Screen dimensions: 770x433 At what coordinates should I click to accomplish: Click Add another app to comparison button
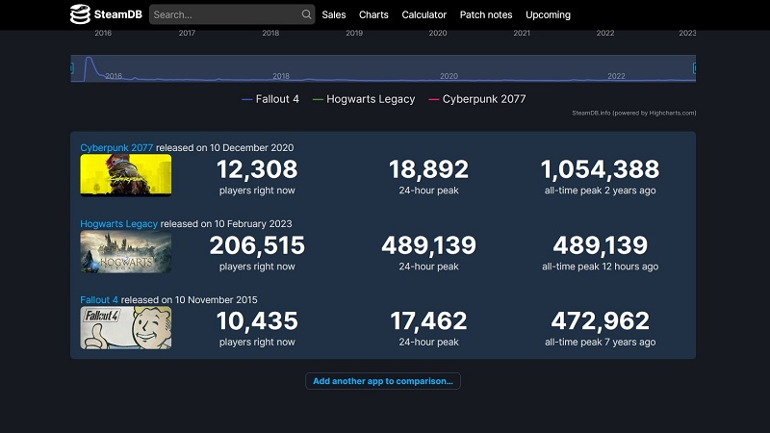click(x=383, y=381)
